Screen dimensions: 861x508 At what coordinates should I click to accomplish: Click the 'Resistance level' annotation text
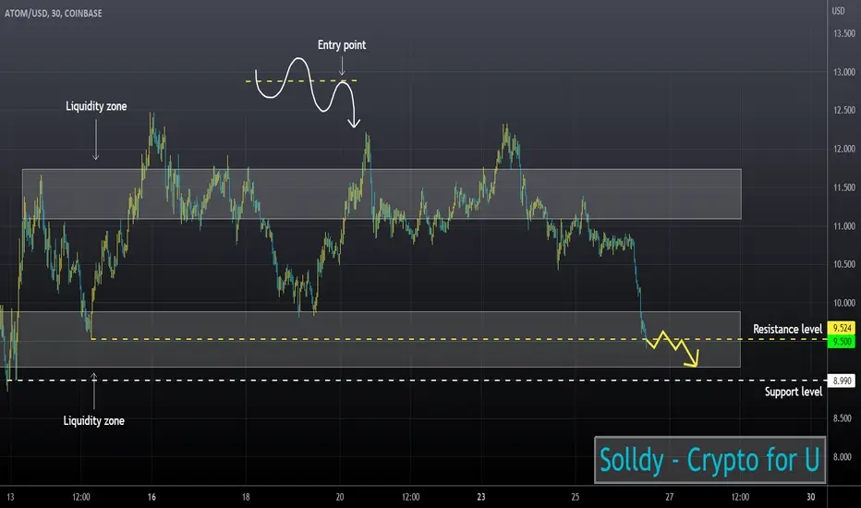pyautogui.click(x=787, y=329)
